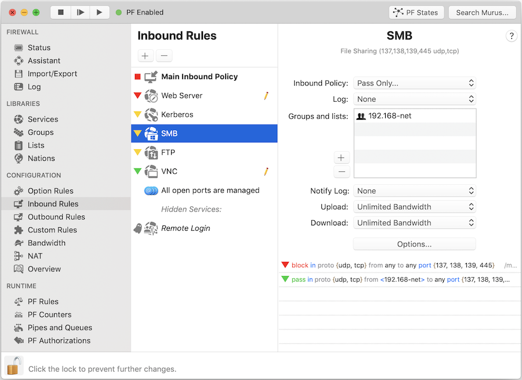Open the Groups library
This screenshot has height=380, width=522.
tap(40, 132)
